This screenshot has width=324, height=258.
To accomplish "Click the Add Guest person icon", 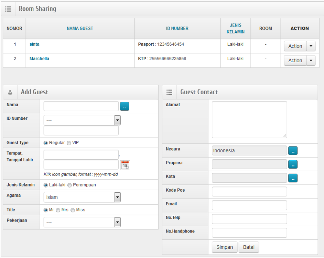I will [10, 92].
